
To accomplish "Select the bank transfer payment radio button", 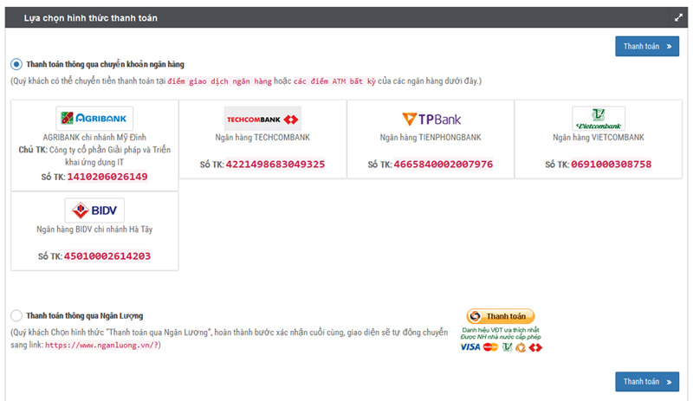I will click(16, 65).
